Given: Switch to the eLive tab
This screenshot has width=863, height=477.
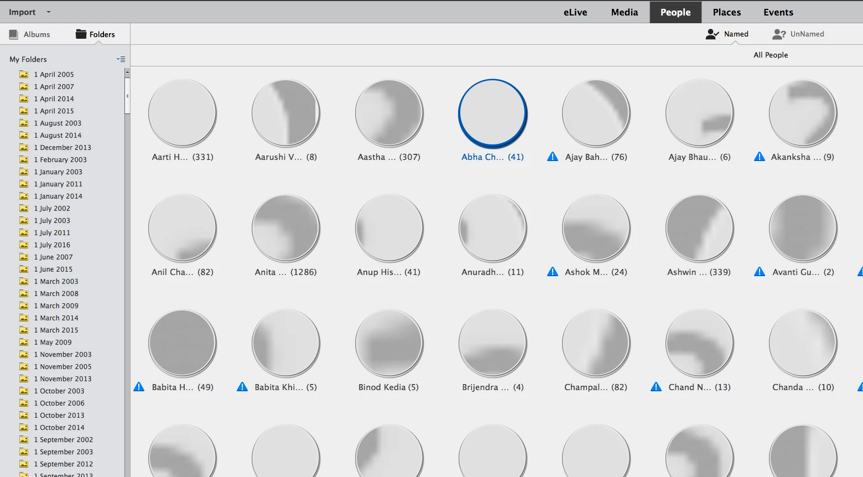Looking at the screenshot, I should tap(575, 12).
